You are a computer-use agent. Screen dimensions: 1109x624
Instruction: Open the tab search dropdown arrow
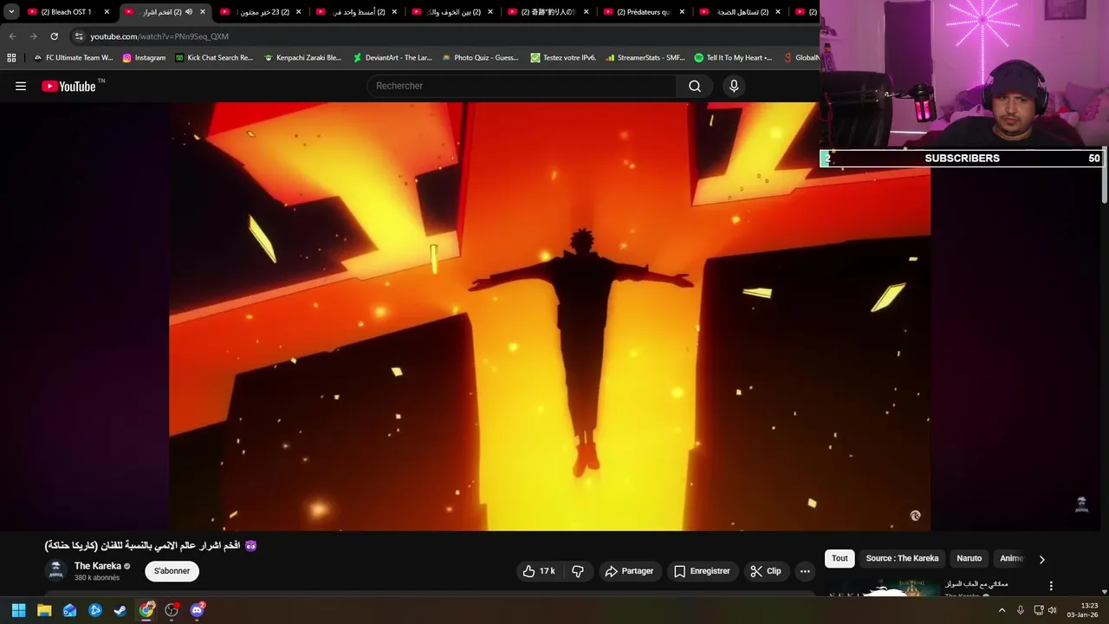coord(11,12)
